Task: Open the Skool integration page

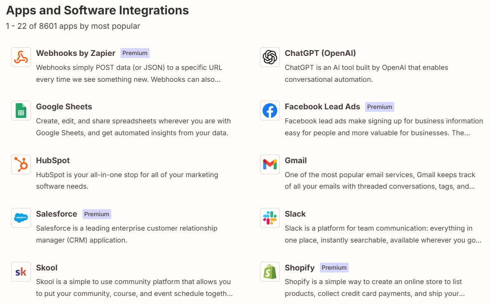Action: [x=47, y=268]
